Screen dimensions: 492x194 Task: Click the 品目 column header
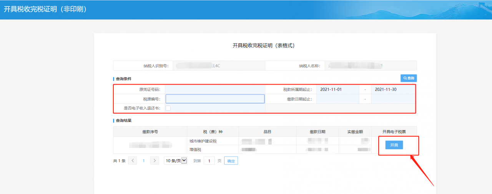click(268, 132)
